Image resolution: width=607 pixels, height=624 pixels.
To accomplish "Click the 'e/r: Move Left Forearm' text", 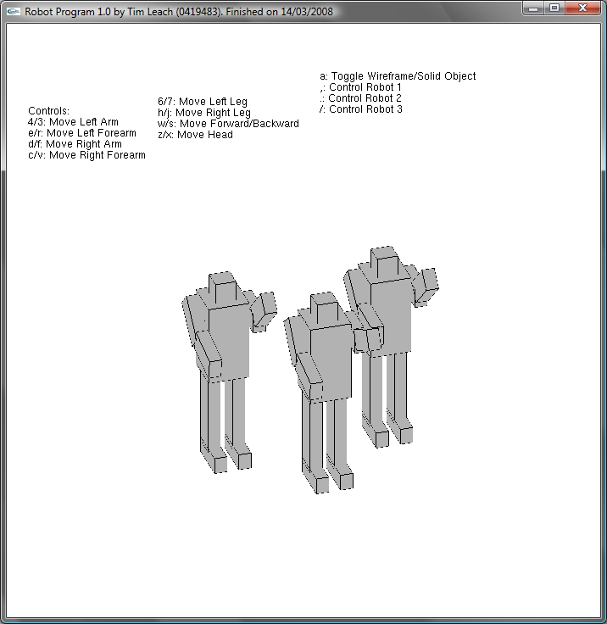I will tap(82, 133).
